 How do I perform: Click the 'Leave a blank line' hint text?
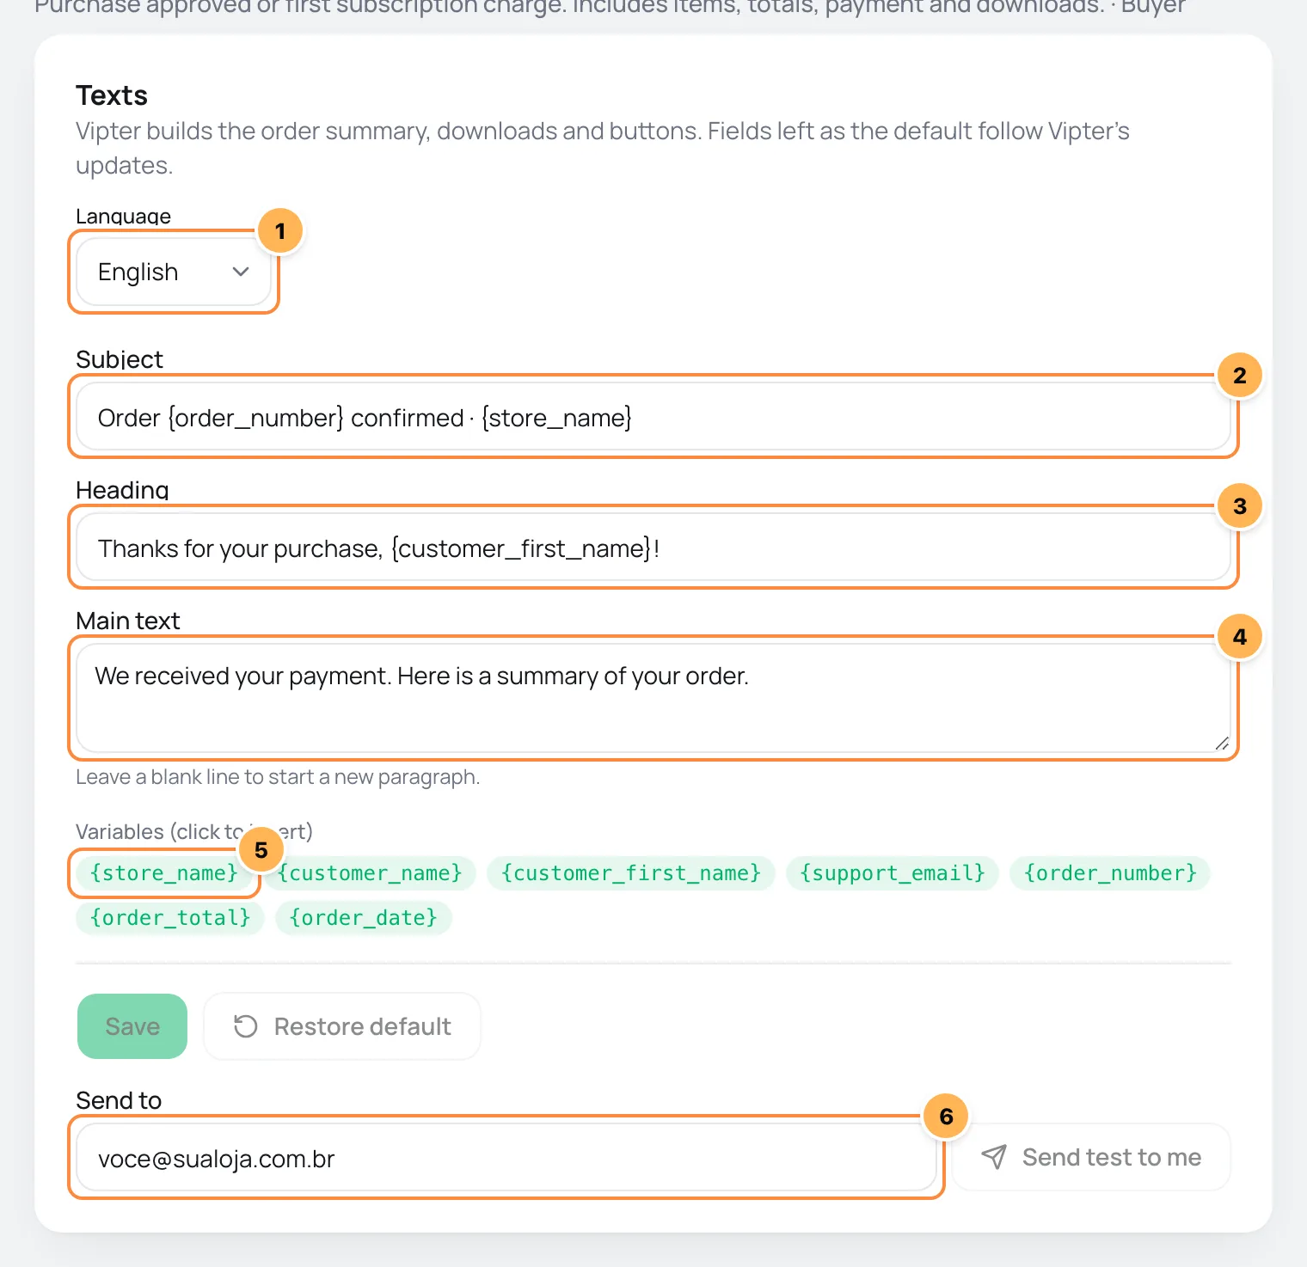(278, 777)
